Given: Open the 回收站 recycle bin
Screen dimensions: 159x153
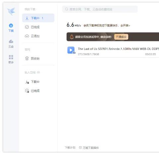Looking at the screenshot, I should pos(38,58).
